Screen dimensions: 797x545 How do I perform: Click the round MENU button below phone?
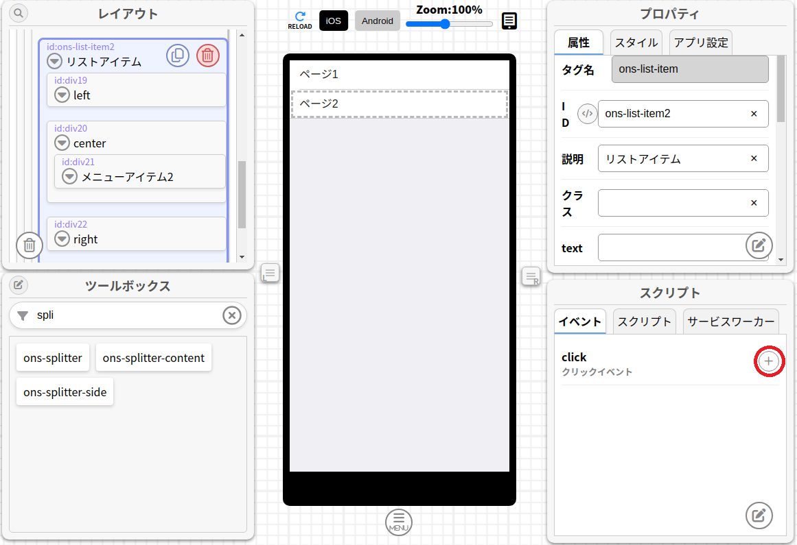399,522
